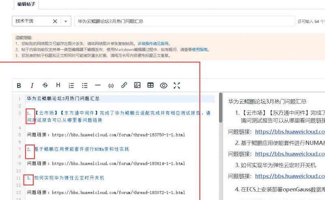Switch editor to fullscreen mode

(x=177, y=85)
